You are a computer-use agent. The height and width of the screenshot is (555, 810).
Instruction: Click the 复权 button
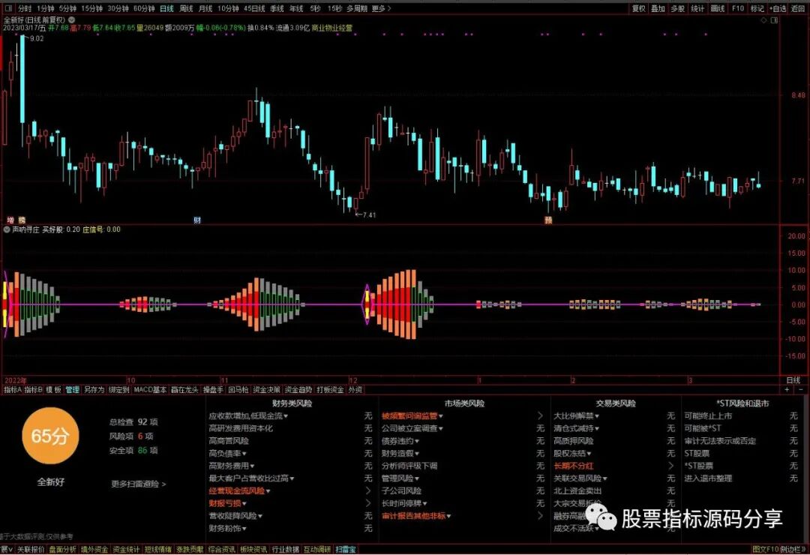click(x=638, y=9)
